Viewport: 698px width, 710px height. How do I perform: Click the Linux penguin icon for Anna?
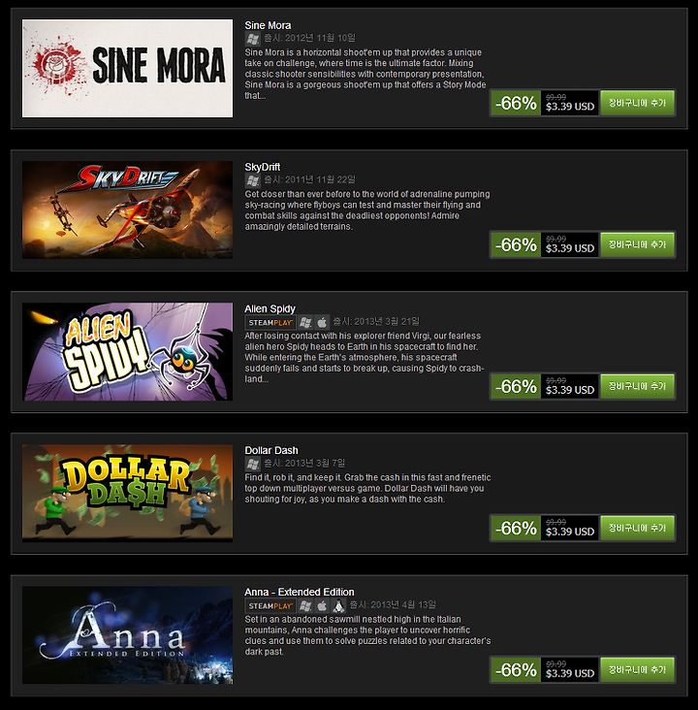coord(338,605)
